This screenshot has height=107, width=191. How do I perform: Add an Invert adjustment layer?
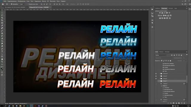tap(160, 18)
